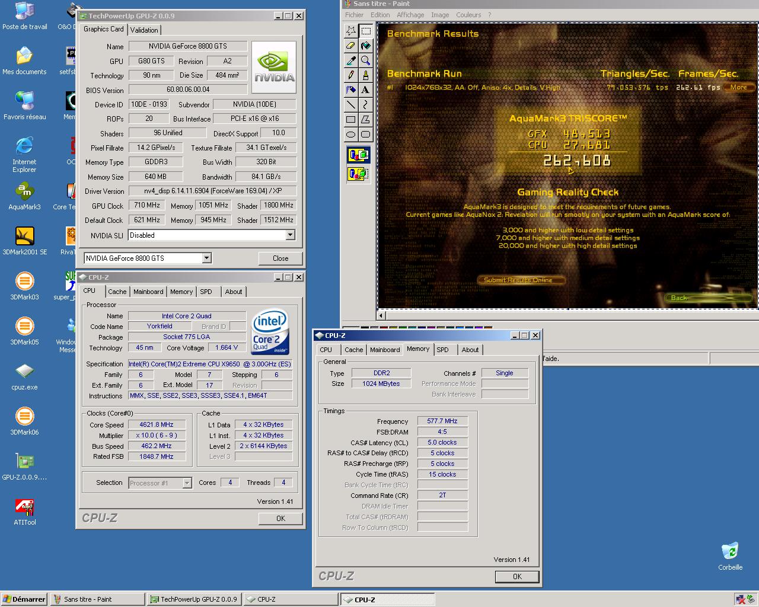Screen dimensions: 759x607
Task: Switch to Sans titre - Paint on the taskbar
Action: pos(97,599)
